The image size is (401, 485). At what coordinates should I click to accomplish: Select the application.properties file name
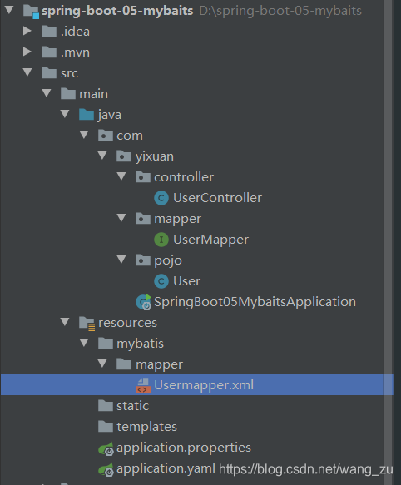coord(184,448)
